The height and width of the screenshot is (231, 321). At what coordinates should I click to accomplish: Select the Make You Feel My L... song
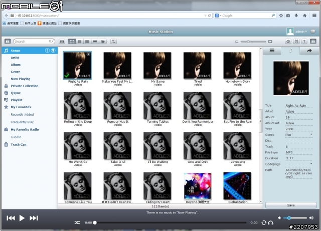tap(117, 66)
